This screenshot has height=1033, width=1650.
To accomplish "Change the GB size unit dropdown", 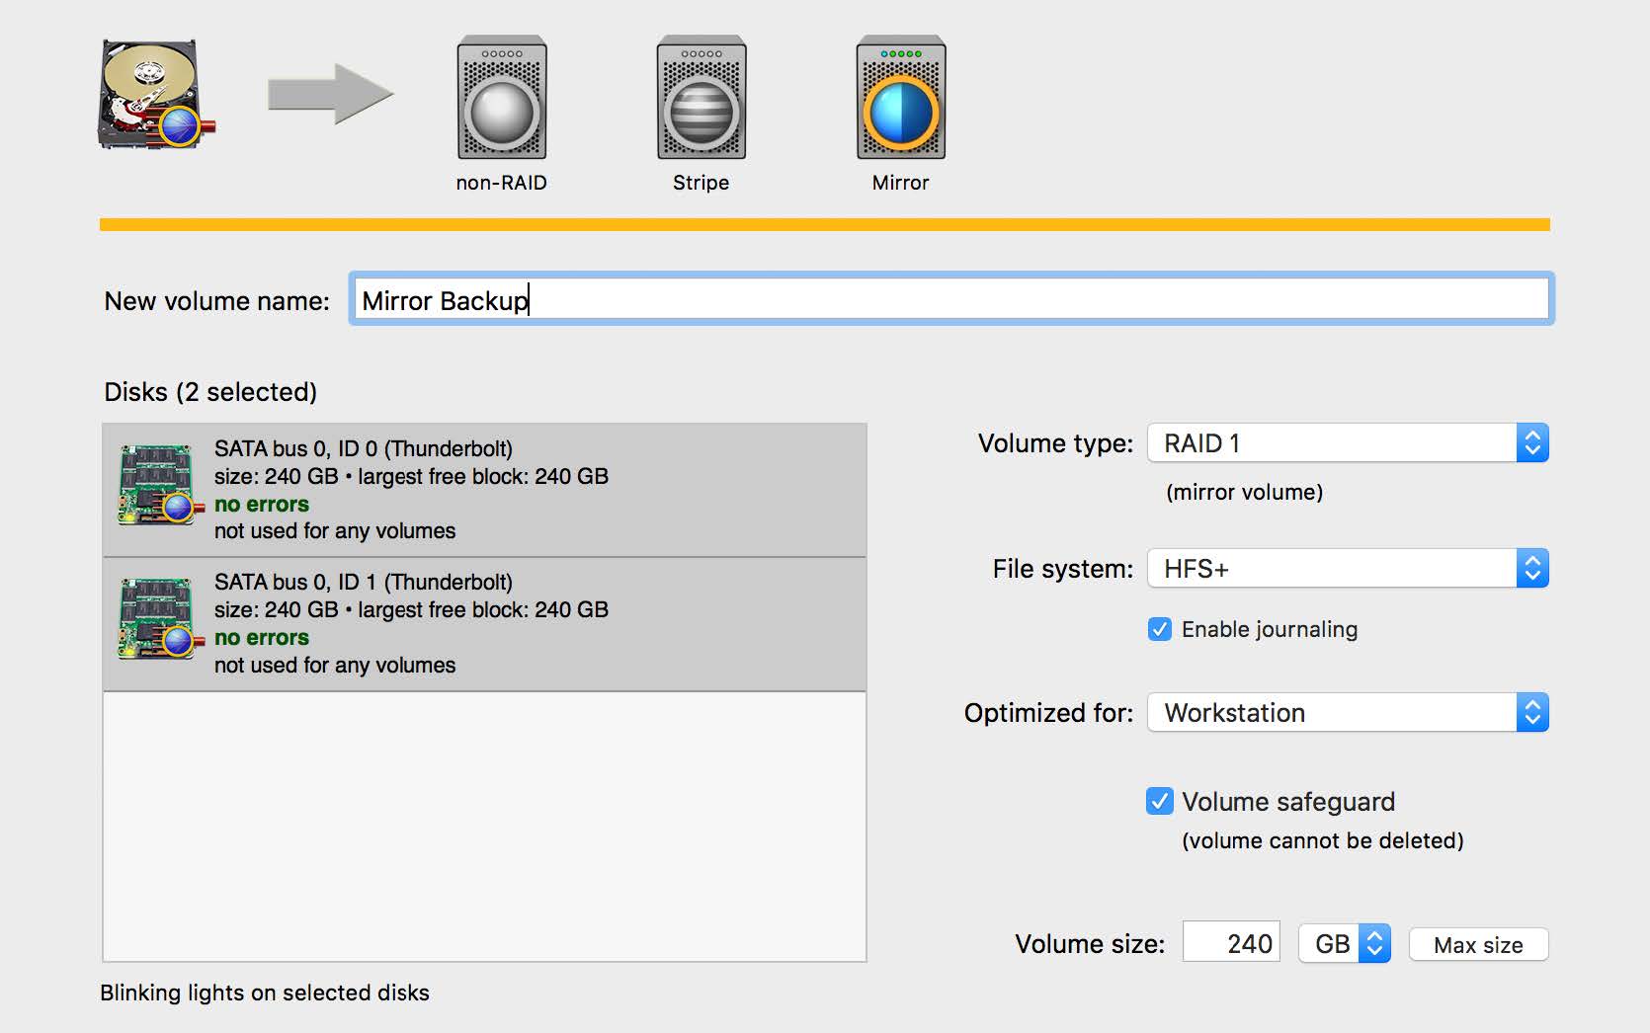I will tap(1345, 944).
